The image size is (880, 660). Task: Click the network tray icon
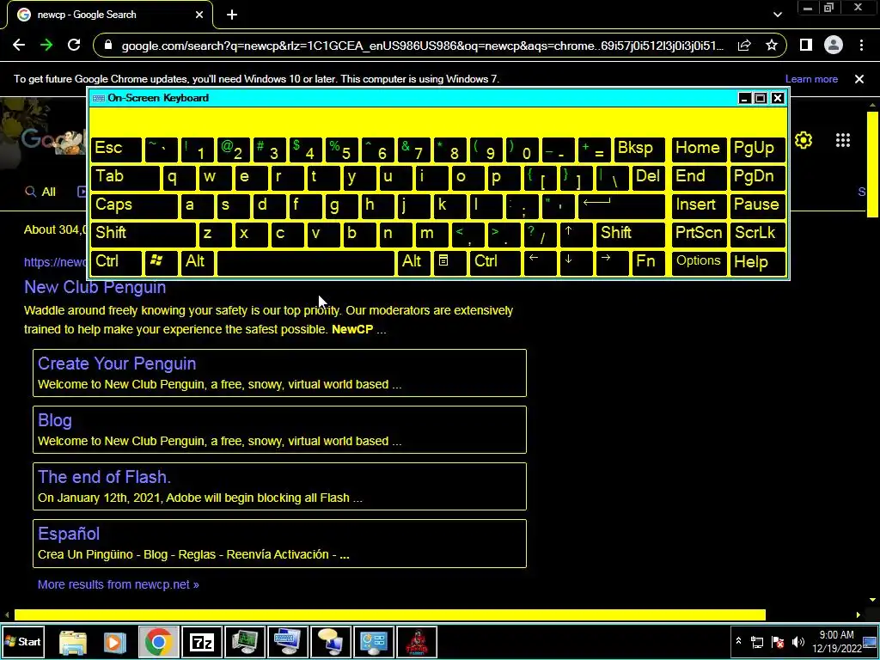[x=757, y=641]
